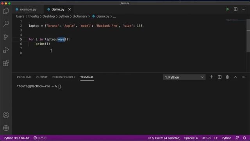Screen dimensions: 250x141
Task: Kill terminal with trash icon
Action: pos(227,77)
